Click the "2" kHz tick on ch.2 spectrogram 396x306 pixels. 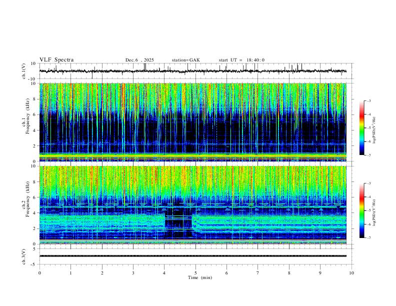click(34, 228)
